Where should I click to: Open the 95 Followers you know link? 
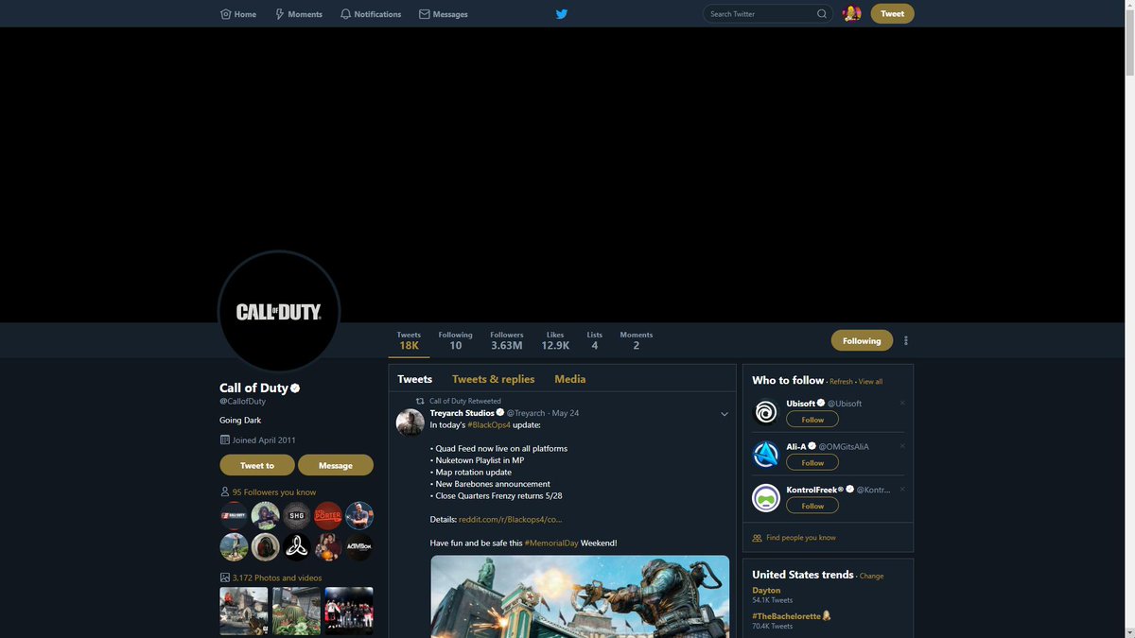click(x=274, y=491)
